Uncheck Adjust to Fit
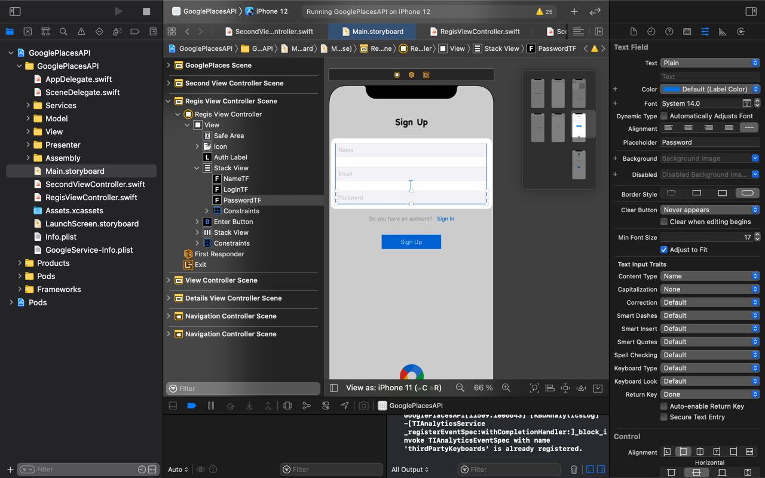Image resolution: width=765 pixels, height=478 pixels. [x=664, y=250]
